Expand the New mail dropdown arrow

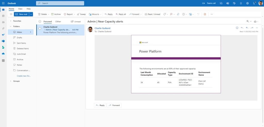pyautogui.click(x=31, y=14)
